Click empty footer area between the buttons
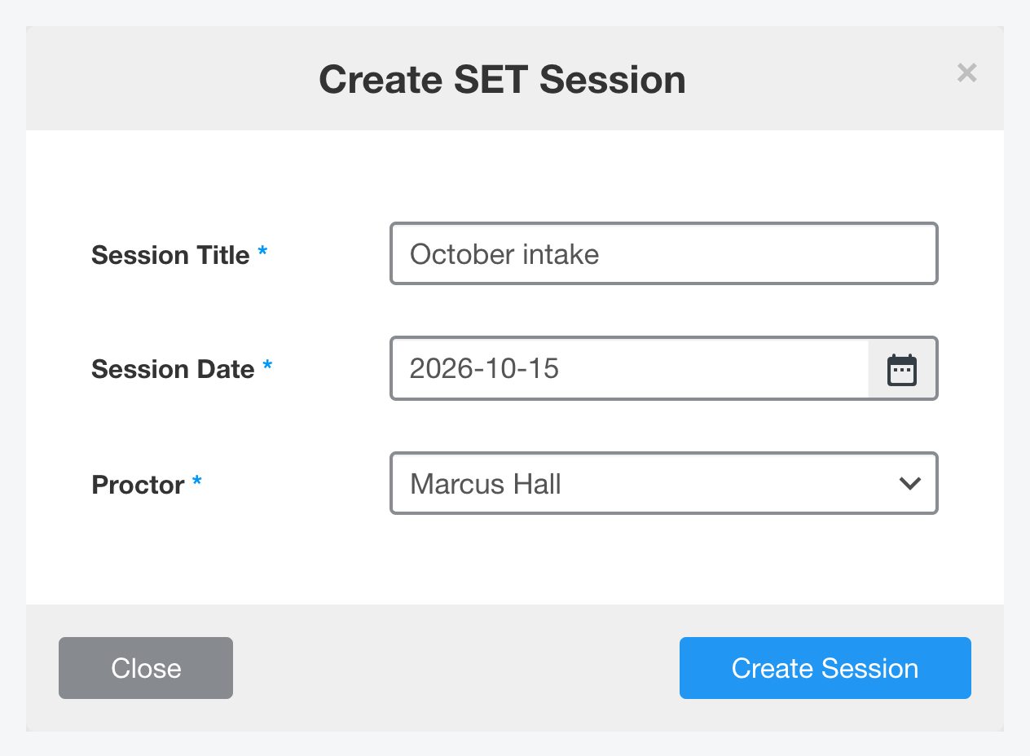The height and width of the screenshot is (756, 1030). (x=456, y=668)
